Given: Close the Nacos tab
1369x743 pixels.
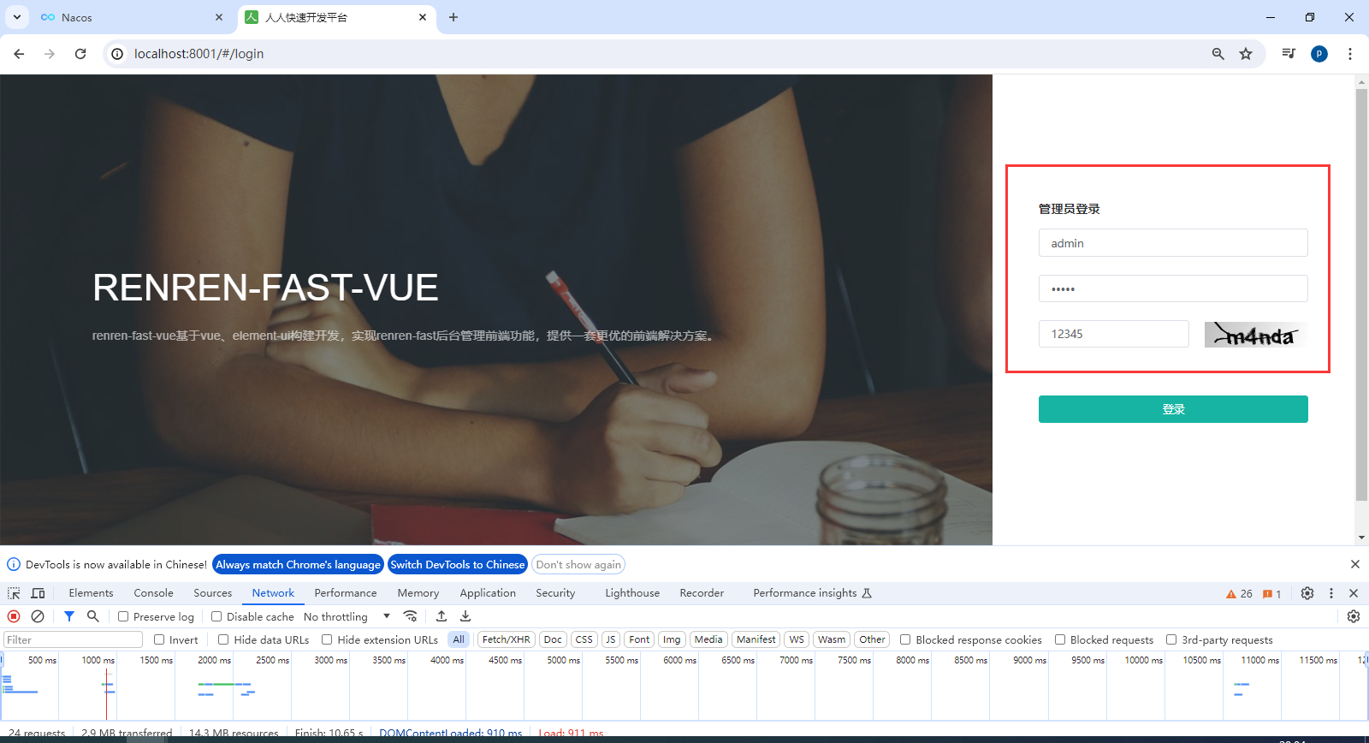Looking at the screenshot, I should pos(219,17).
